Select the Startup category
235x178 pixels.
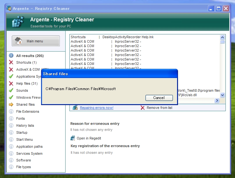tap(22, 132)
